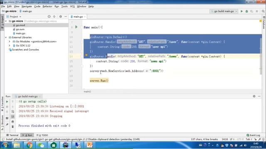Expand folded '4 go setup calls' line
The image size is (266, 149).
[33, 101]
